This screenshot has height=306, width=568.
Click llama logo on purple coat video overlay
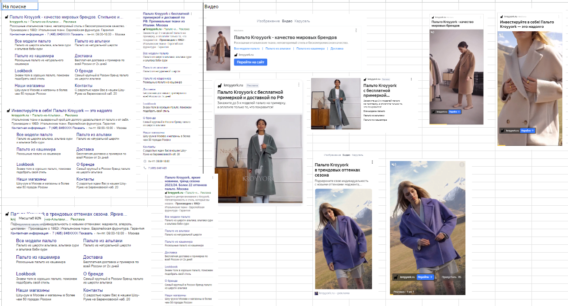pyautogui.click(x=395, y=277)
